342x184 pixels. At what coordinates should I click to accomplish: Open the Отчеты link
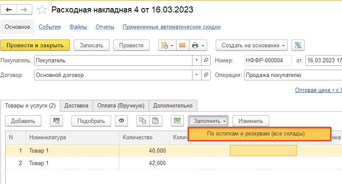coord(105,27)
